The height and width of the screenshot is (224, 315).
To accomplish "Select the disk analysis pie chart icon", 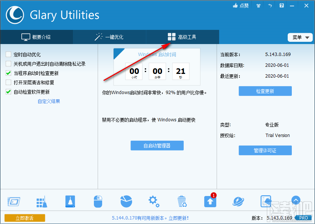I will click(126, 201).
